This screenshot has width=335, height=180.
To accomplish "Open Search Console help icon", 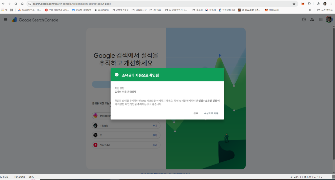I will 304,19.
